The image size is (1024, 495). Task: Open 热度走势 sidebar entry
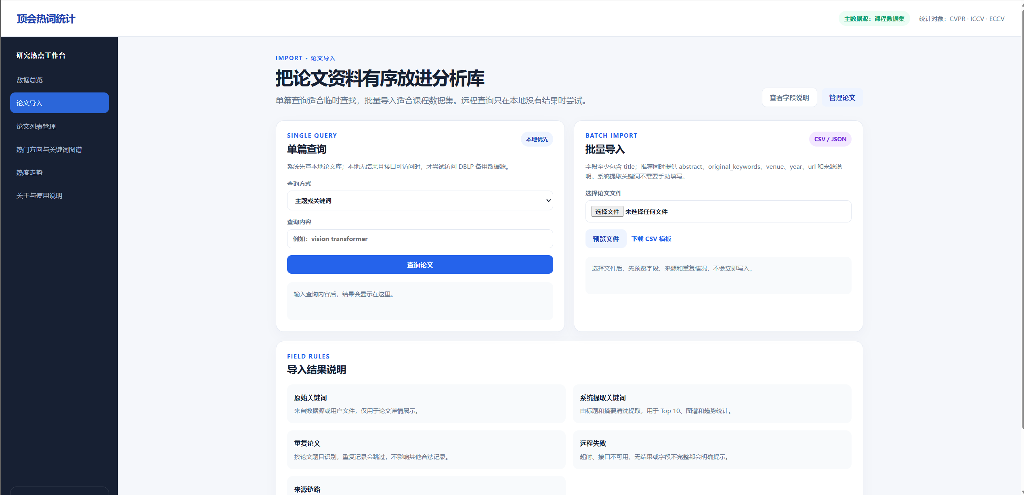tap(59, 172)
